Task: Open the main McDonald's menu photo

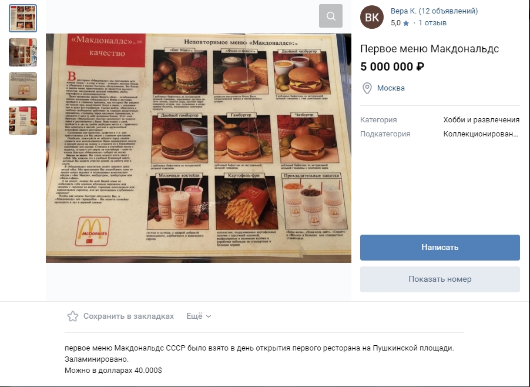Action: click(x=199, y=148)
